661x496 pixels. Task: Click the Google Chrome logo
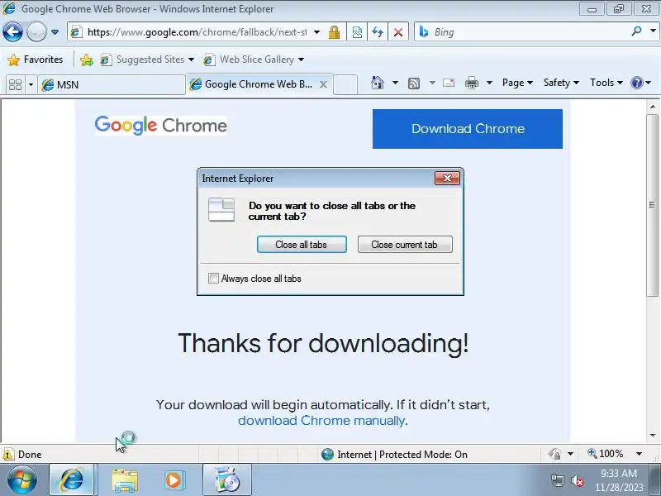tap(160, 126)
